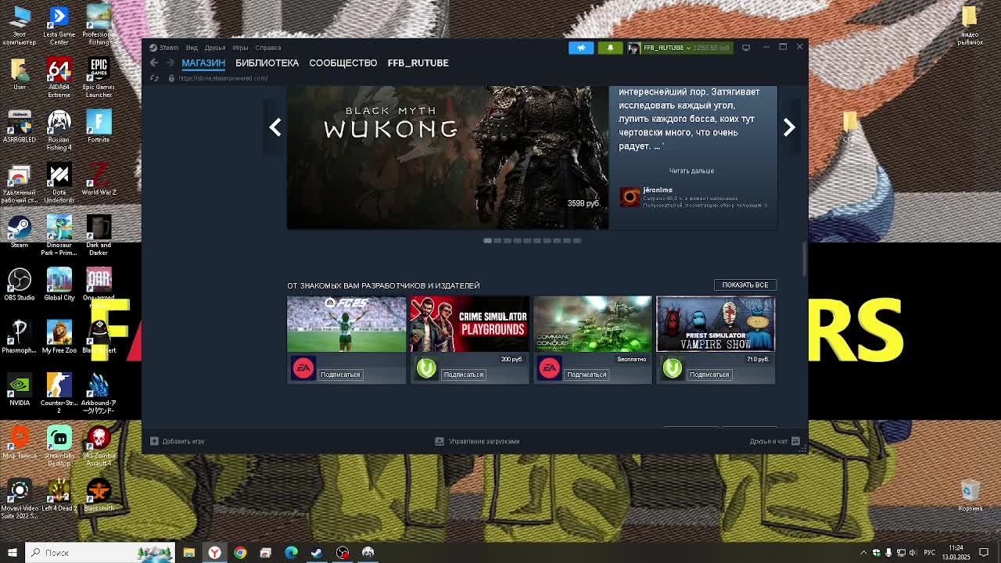Click the Steam forward navigation arrow
This screenshot has width=1001, height=563.
coord(170,63)
